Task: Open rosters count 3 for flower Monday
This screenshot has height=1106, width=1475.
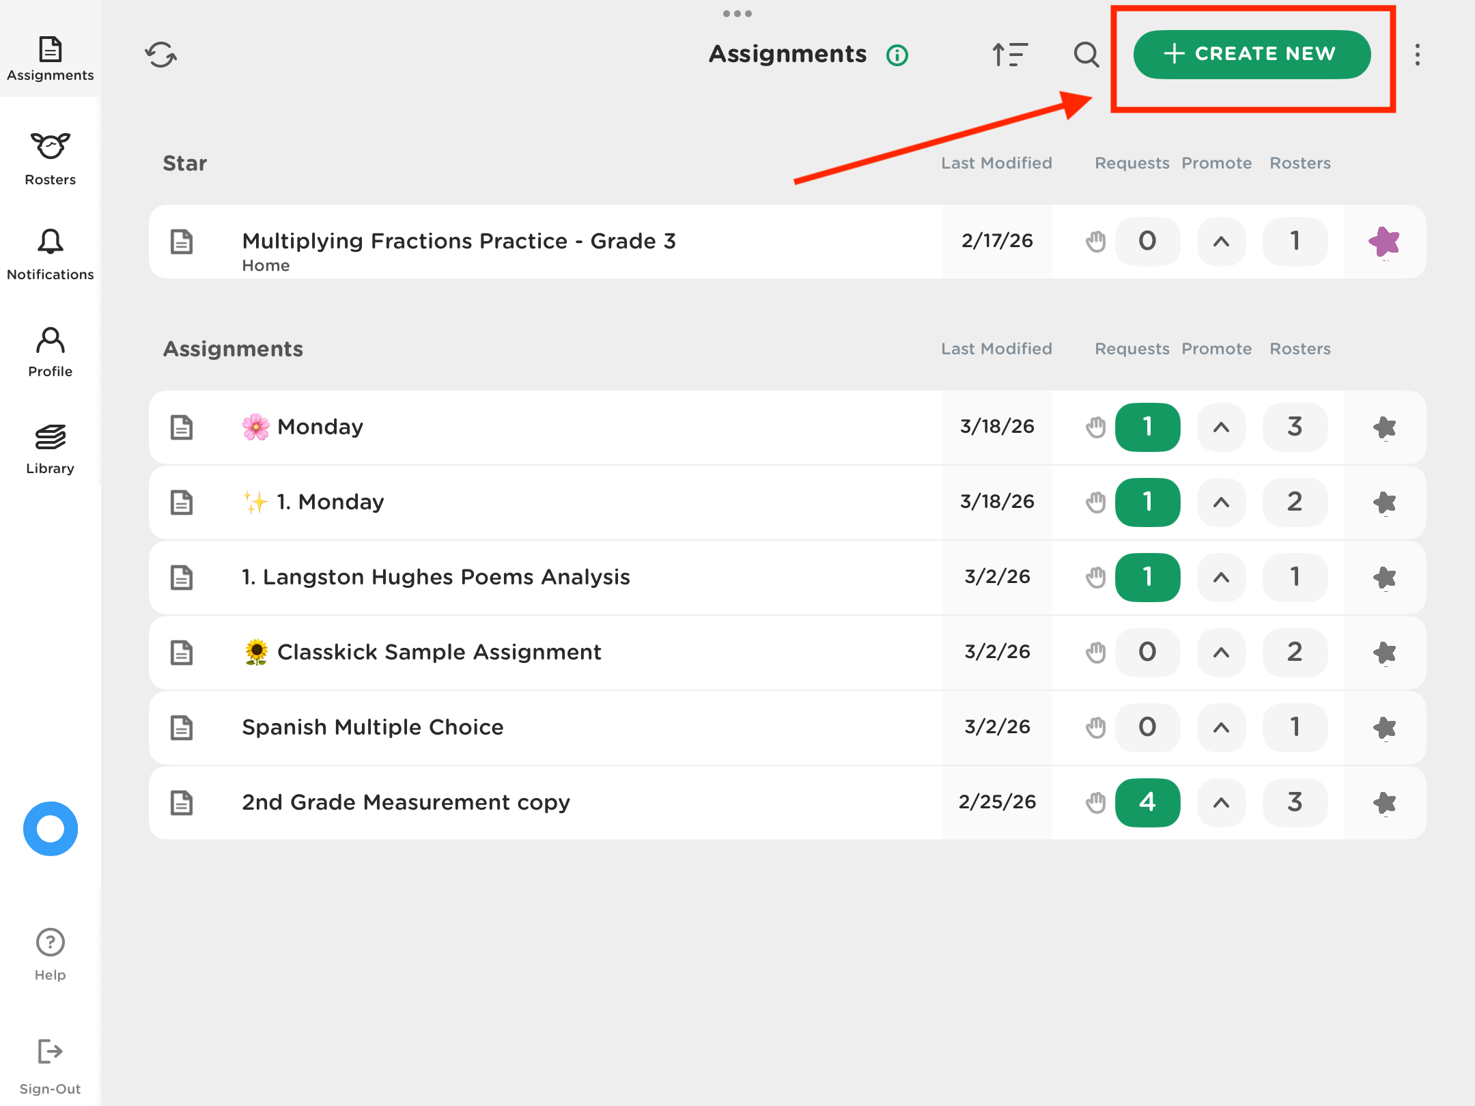Action: click(1295, 427)
